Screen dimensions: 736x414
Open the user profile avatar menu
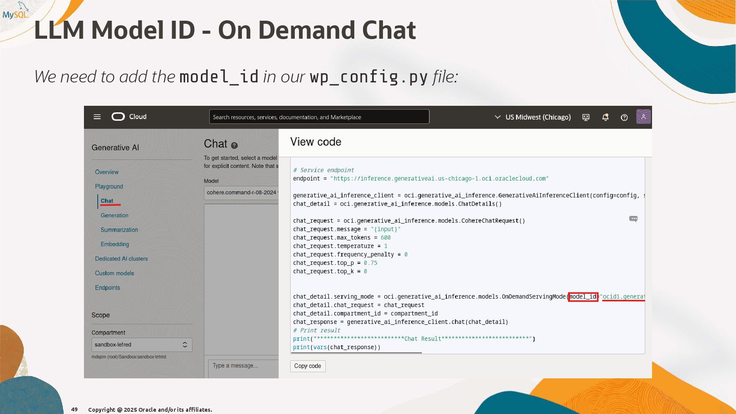tap(643, 117)
